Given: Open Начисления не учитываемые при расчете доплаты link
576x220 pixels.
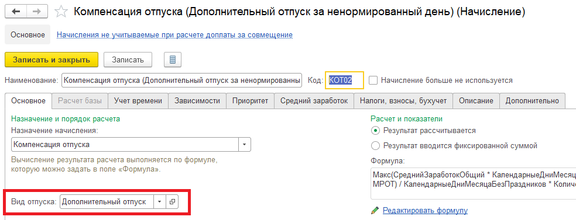Looking at the screenshot, I should tap(174, 35).
